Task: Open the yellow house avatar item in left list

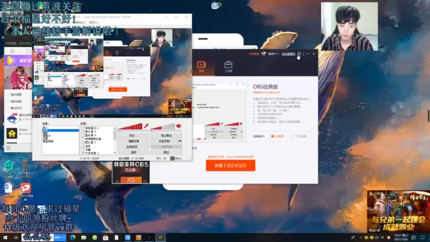Action: [12, 133]
